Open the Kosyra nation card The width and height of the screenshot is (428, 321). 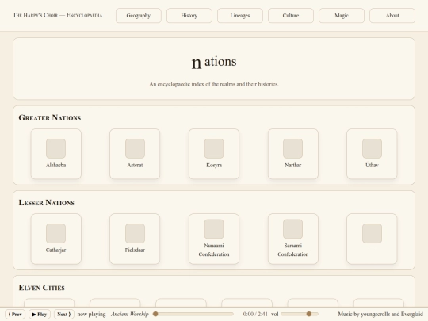coord(214,154)
